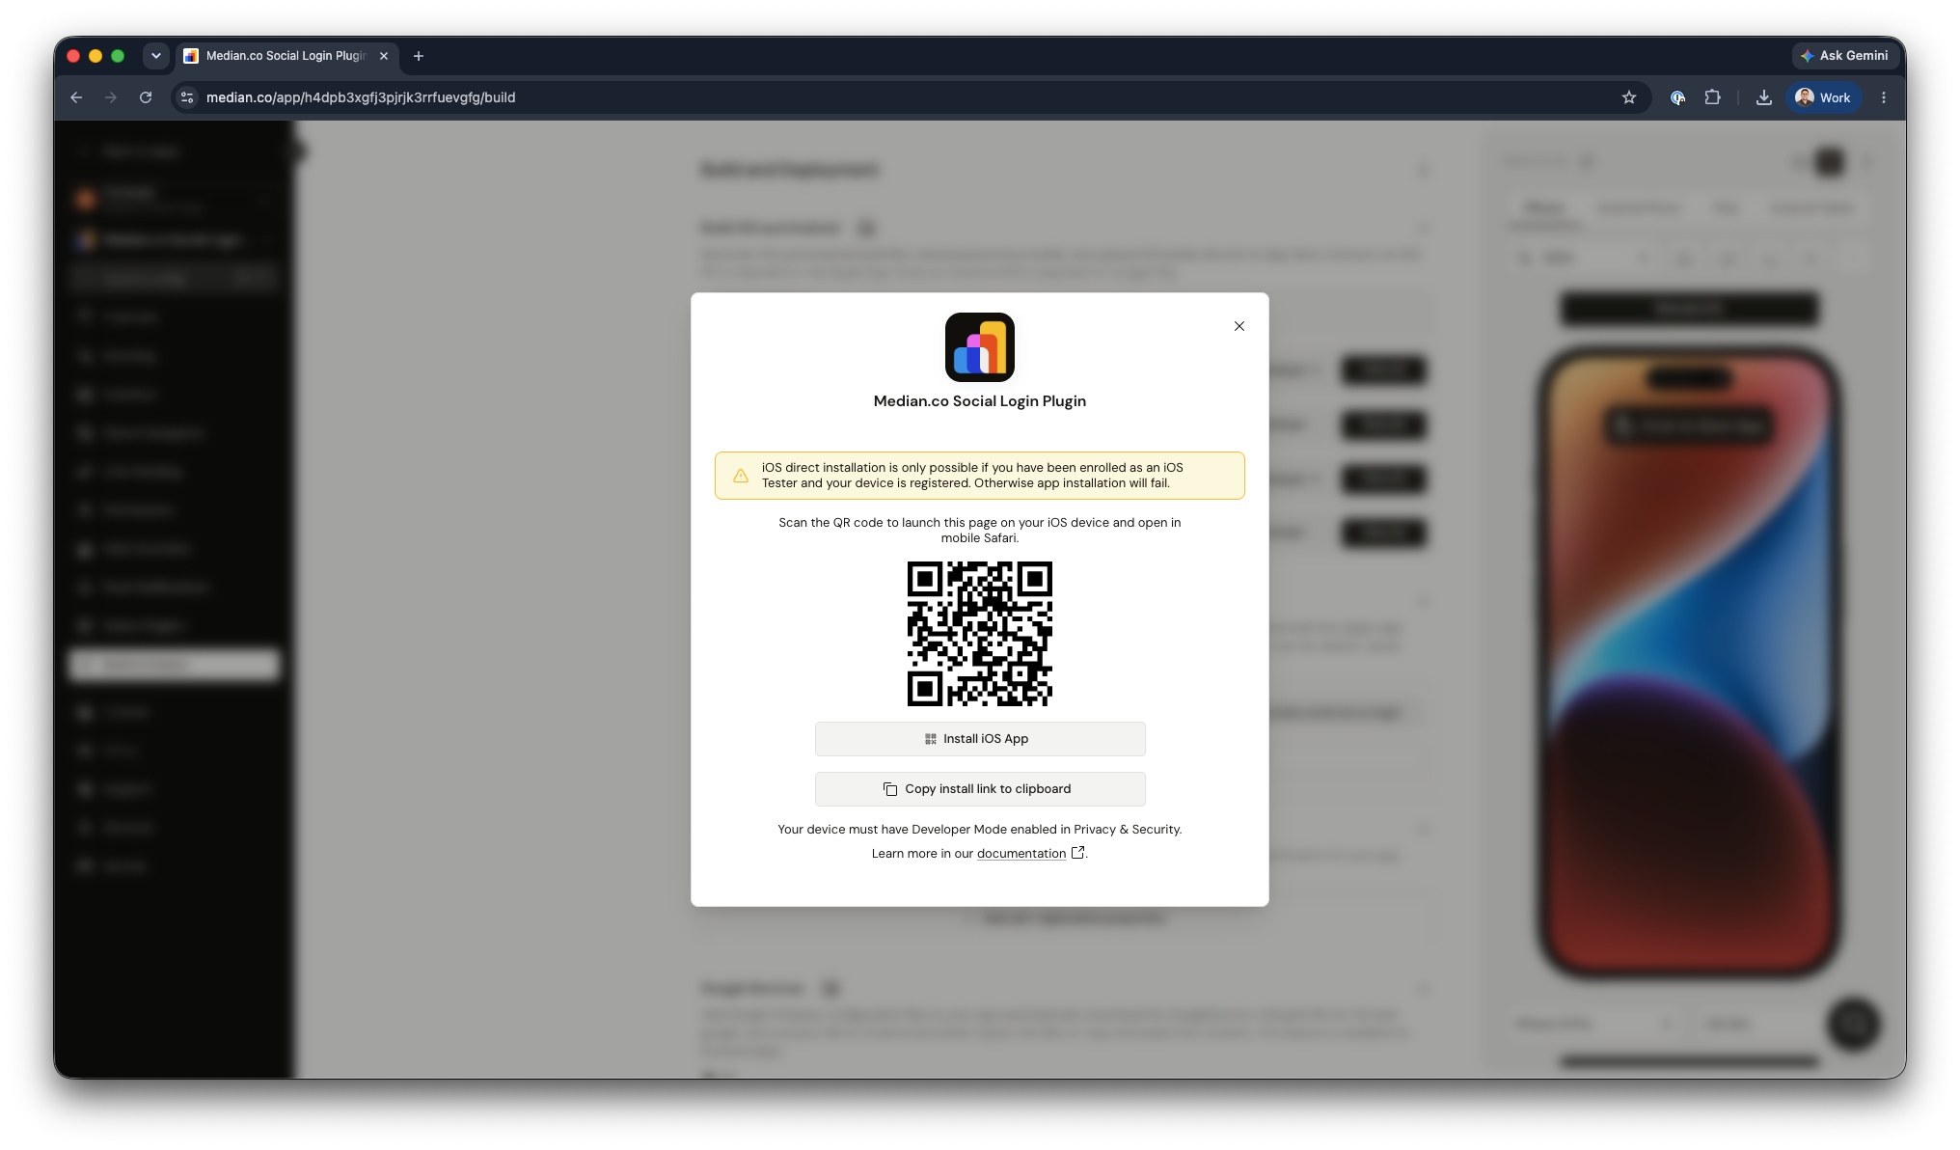Read the iOS Tester enrollment warning text
The height and width of the screenshot is (1150, 1960).
click(972, 476)
